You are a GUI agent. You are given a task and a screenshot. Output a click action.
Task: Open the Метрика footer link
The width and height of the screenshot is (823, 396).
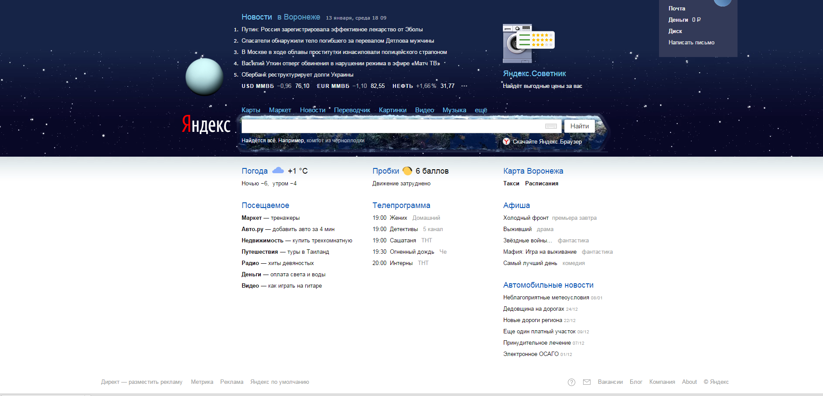[x=202, y=382]
